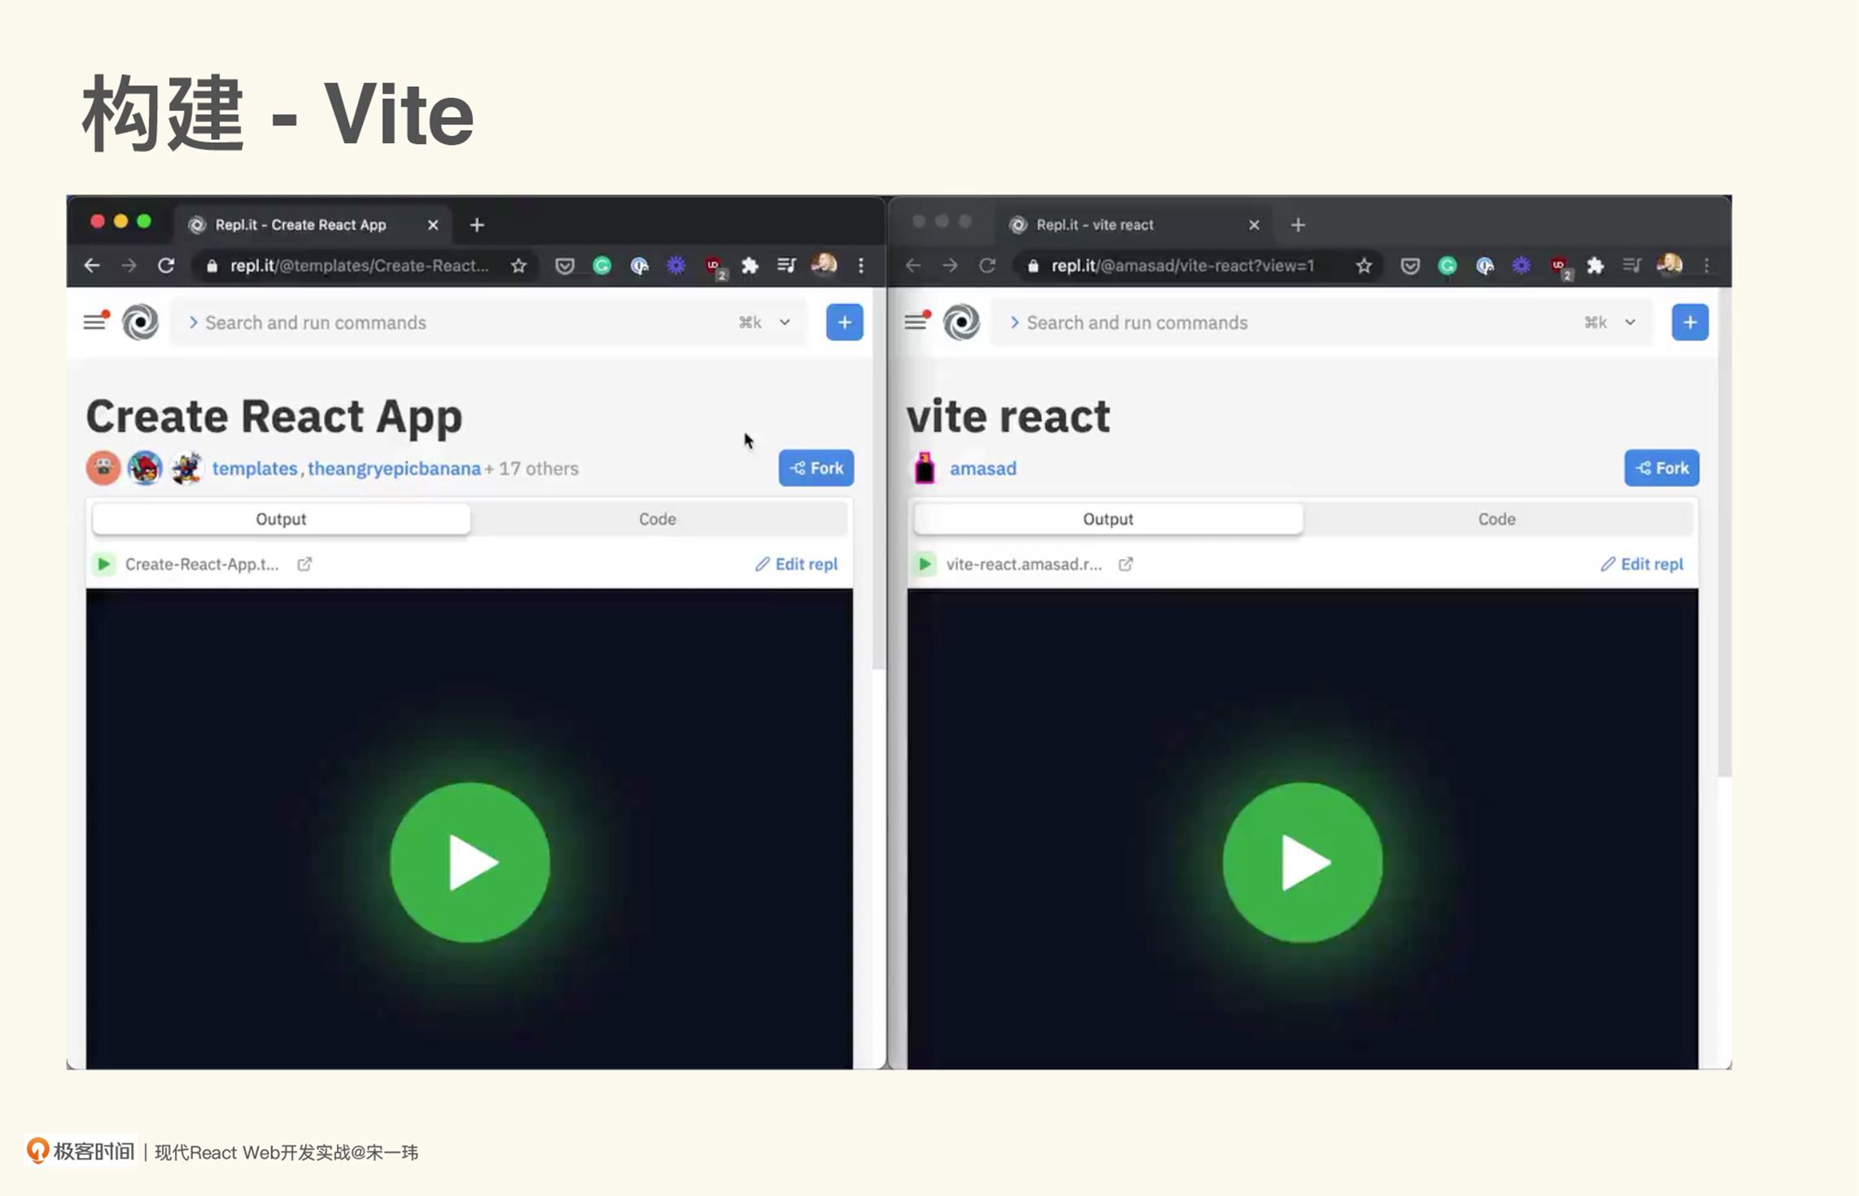Click blue plus new repl button, right window
This screenshot has width=1859, height=1196.
click(1690, 322)
